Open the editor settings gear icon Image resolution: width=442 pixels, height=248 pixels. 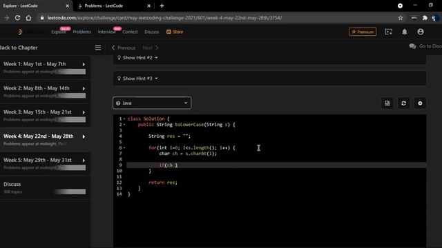click(x=420, y=103)
